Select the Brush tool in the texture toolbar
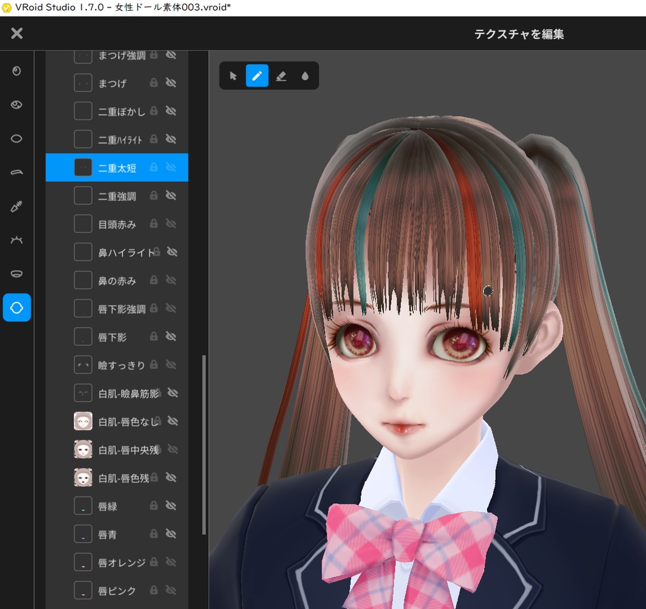 coord(257,76)
